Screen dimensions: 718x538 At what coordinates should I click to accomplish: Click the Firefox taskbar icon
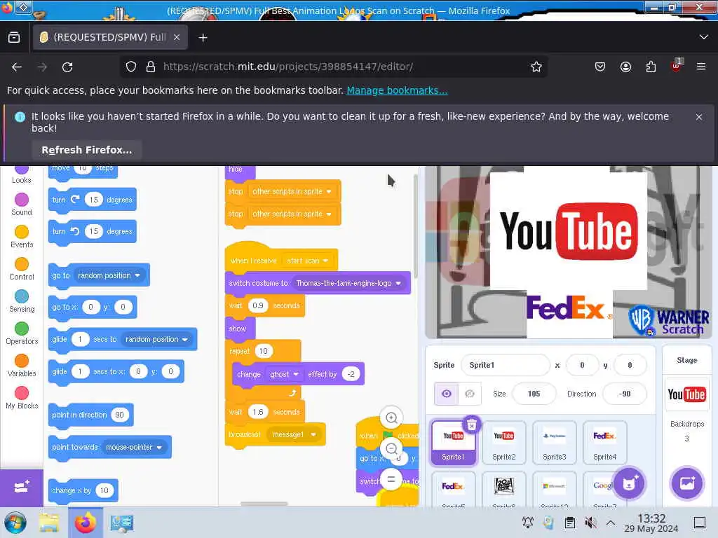(85, 523)
